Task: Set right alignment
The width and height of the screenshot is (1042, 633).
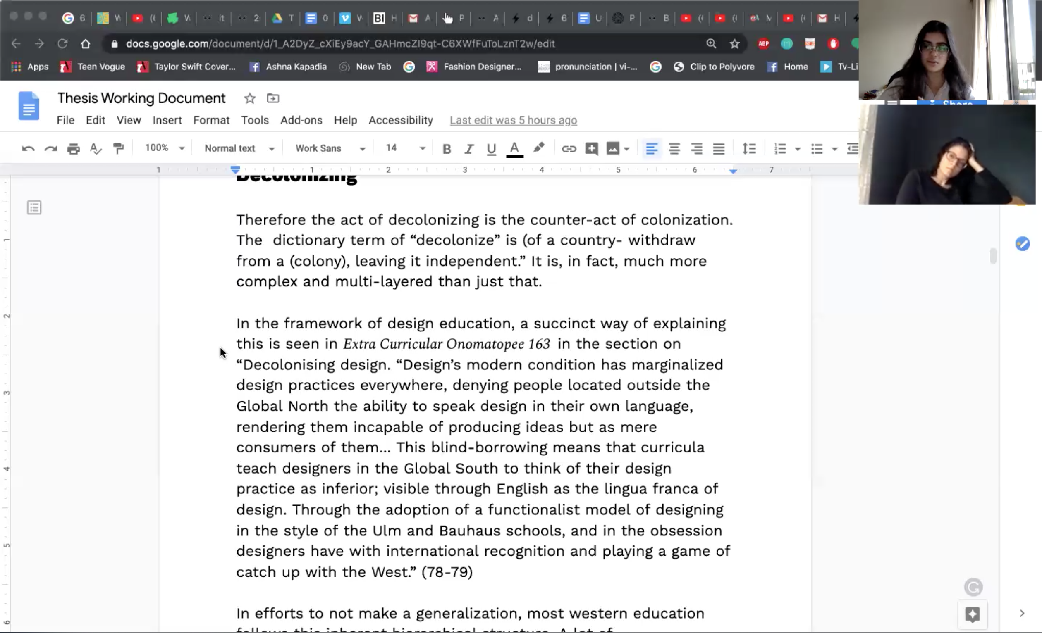Action: (696, 149)
